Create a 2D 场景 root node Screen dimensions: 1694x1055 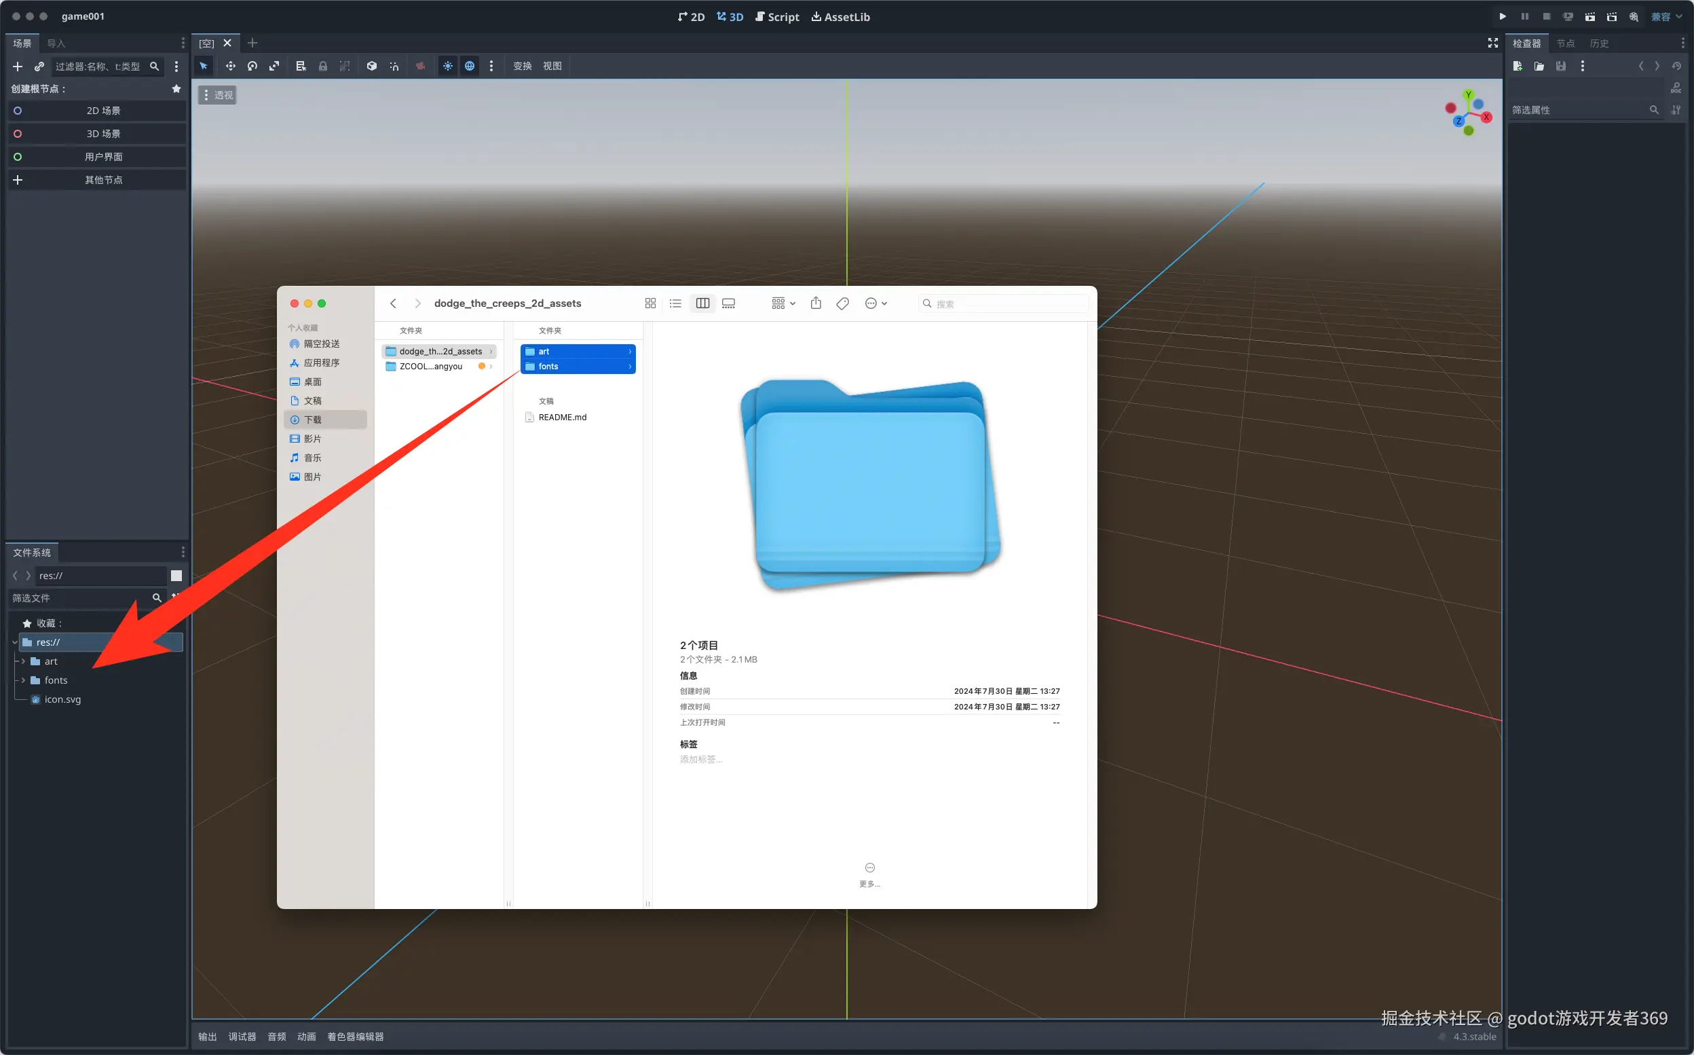coord(103,111)
